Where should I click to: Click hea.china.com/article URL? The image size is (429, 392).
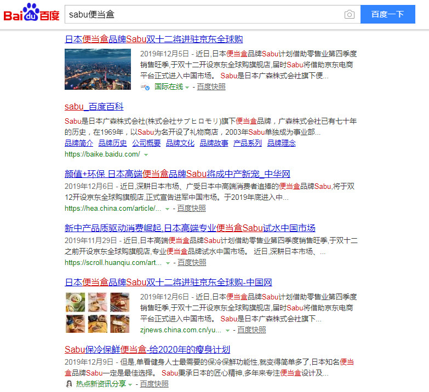tap(113, 208)
